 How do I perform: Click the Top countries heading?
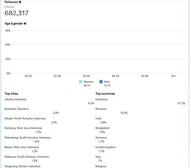click(x=105, y=94)
